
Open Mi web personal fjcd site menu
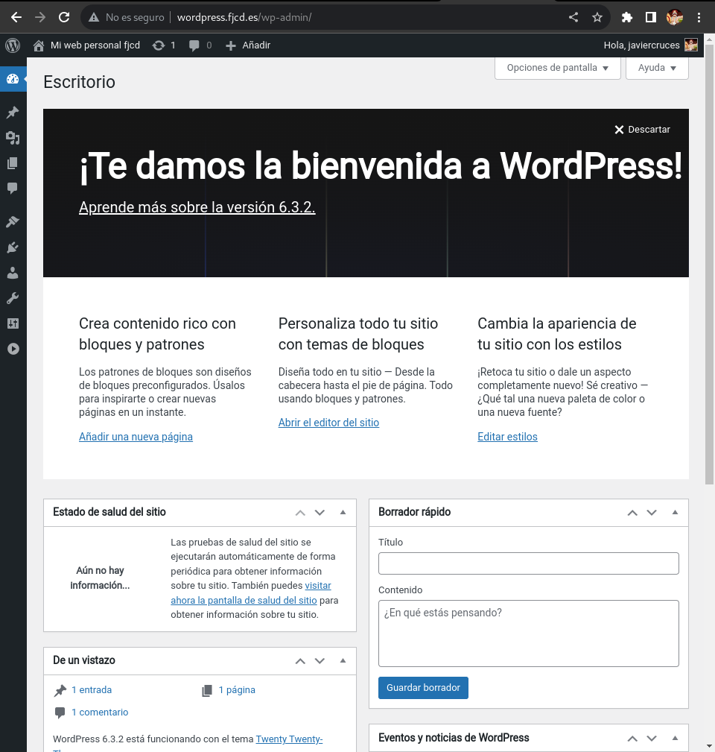pos(86,45)
